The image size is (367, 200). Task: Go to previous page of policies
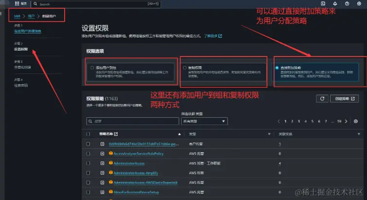[x=279, y=121]
